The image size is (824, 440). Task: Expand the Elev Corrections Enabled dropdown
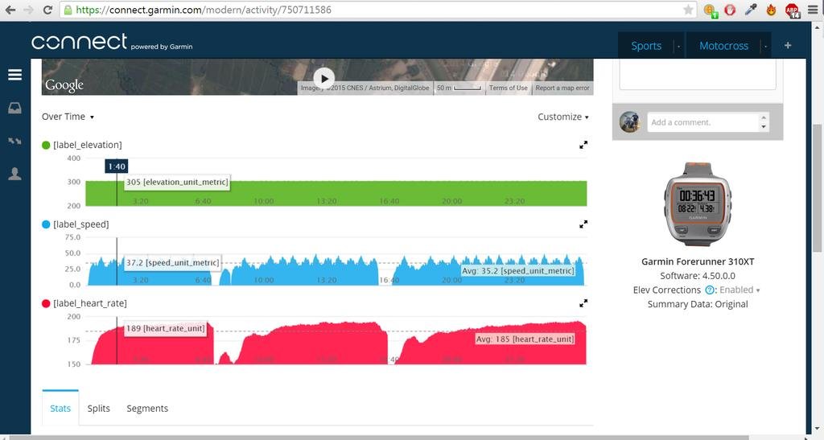pos(740,290)
